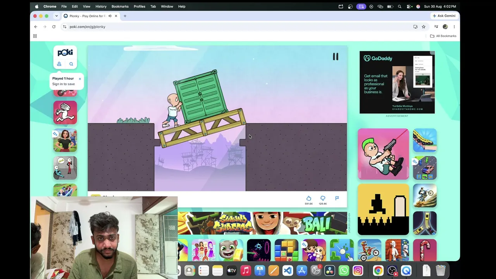Open the Help menu
This screenshot has height=279, width=496.
click(182, 6)
